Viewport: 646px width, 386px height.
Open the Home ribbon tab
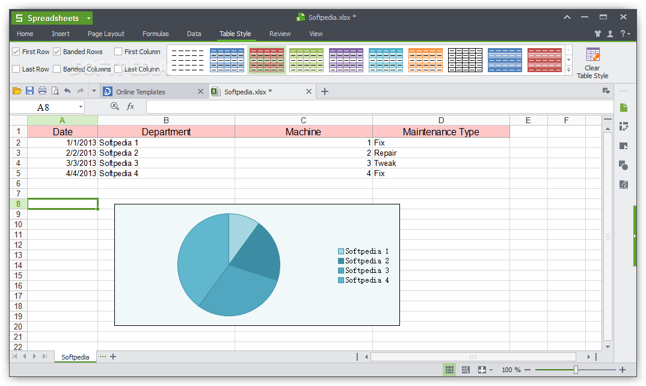[x=25, y=34]
